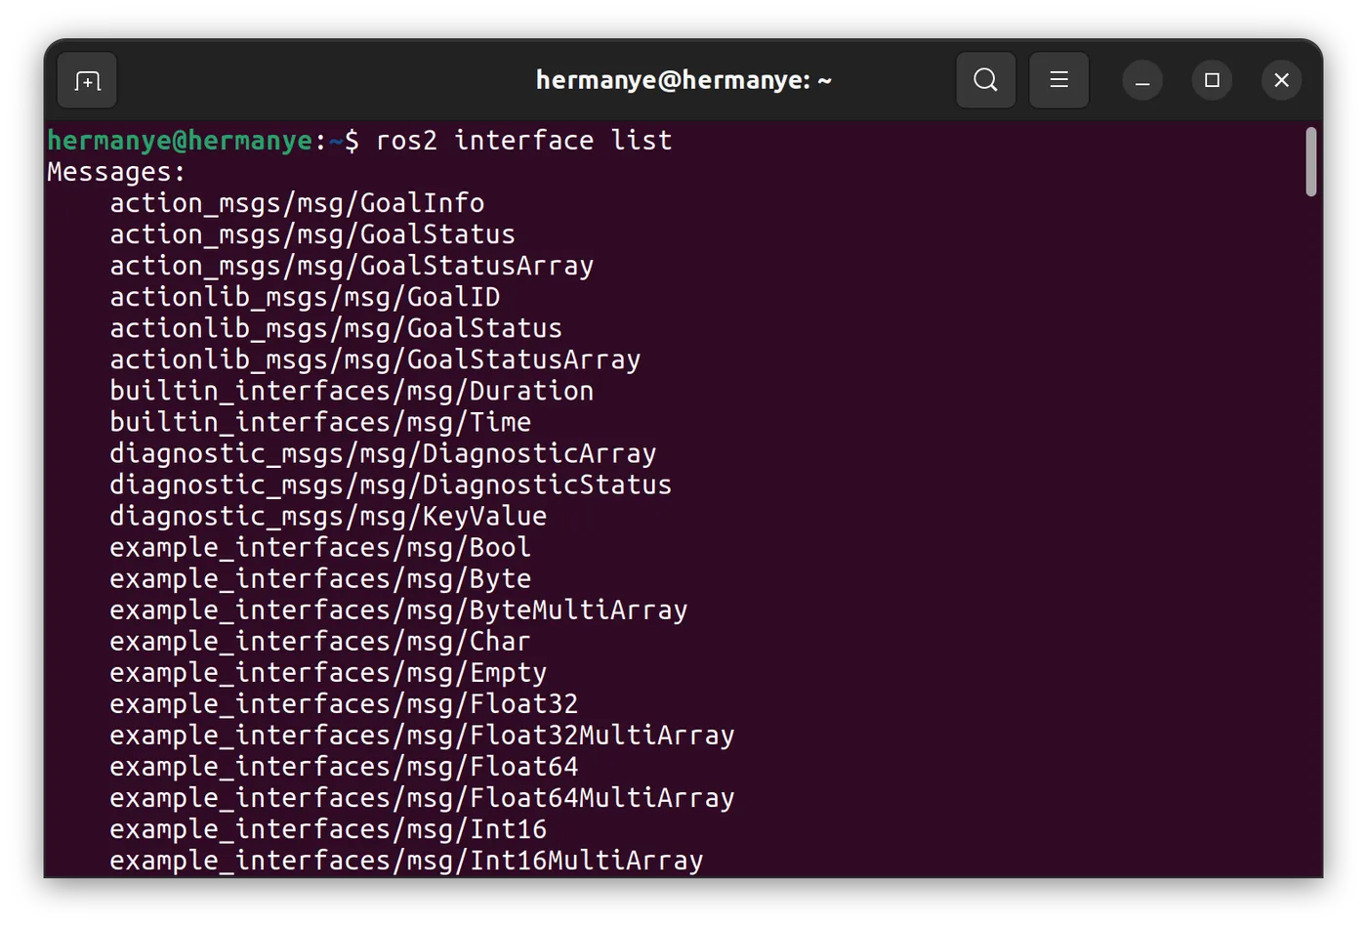
Task: Click line builtin_interfaces/msg/Time
Action: pos(320,422)
